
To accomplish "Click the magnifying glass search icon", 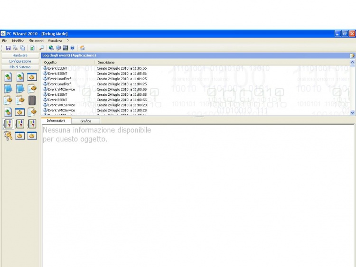I will [42, 48].
